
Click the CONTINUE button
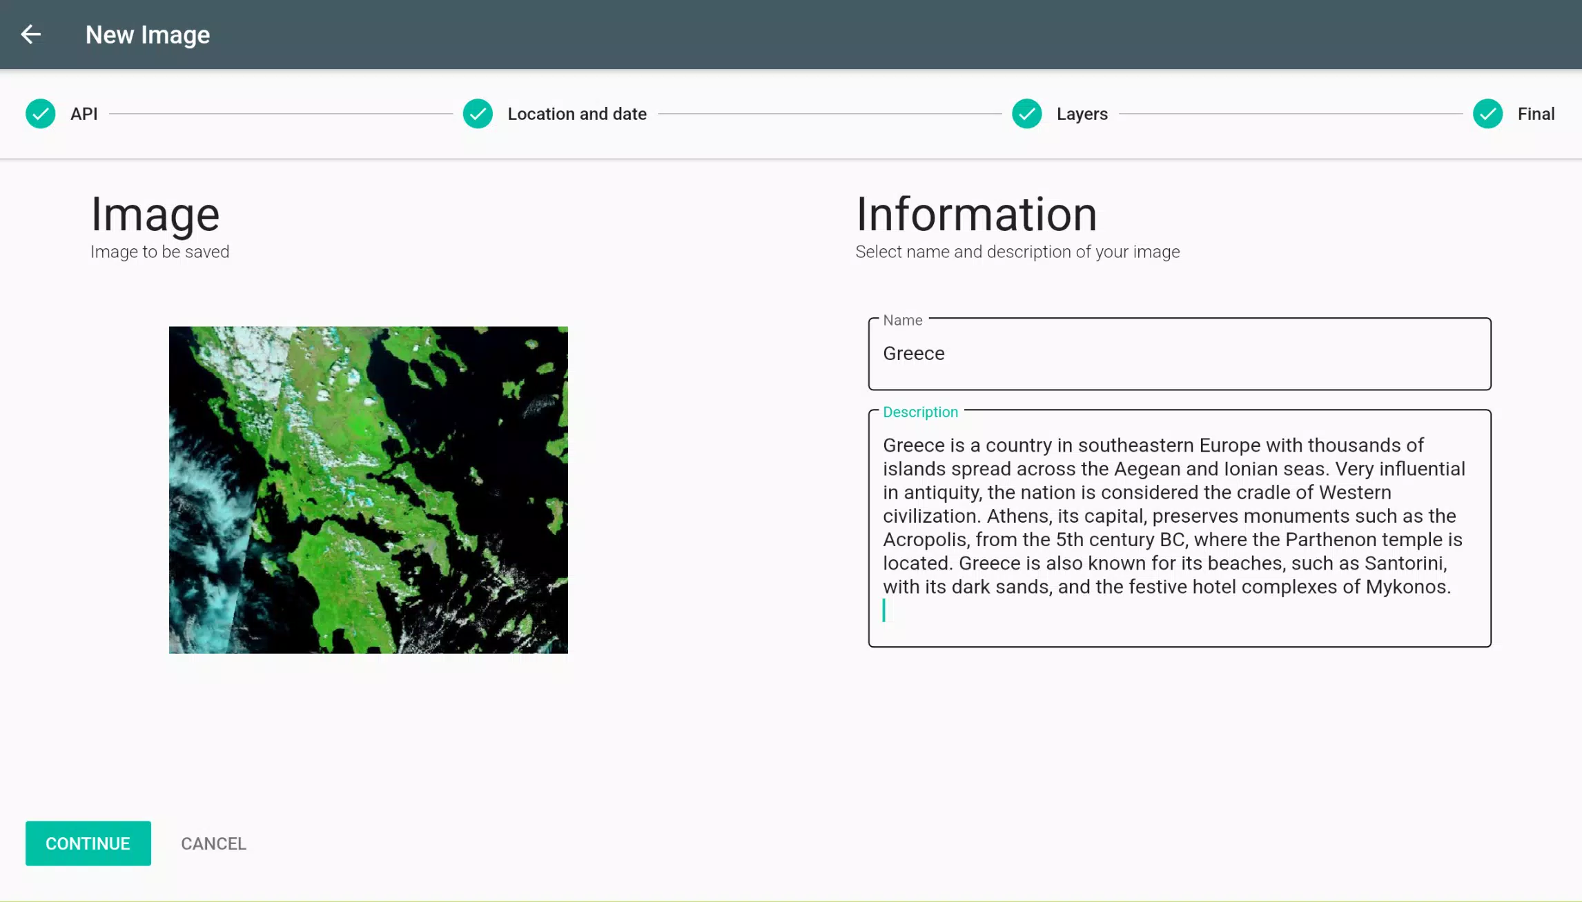tap(88, 843)
